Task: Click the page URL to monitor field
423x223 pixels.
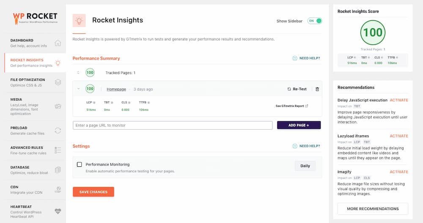Action: pos(173,125)
